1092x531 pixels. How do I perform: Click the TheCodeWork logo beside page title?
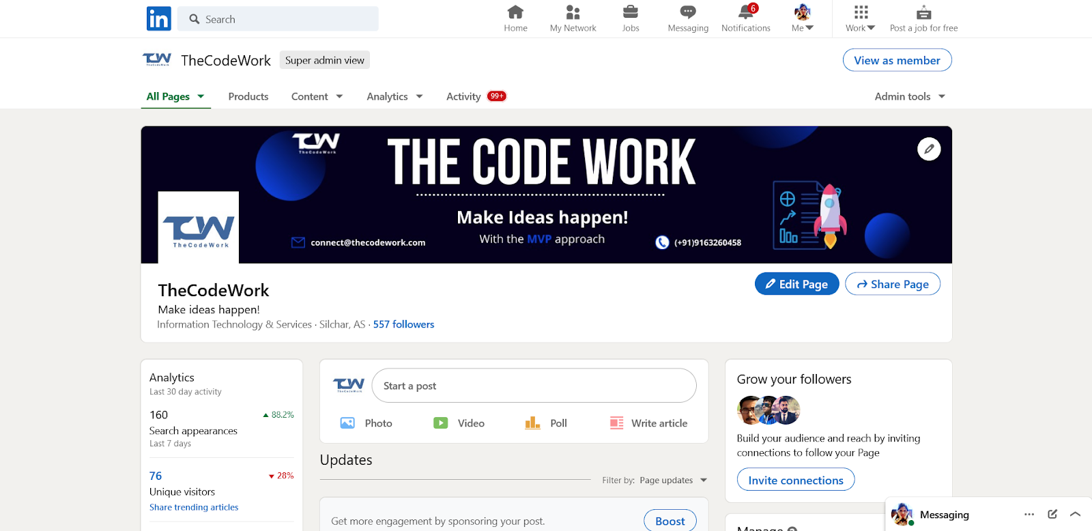point(157,60)
